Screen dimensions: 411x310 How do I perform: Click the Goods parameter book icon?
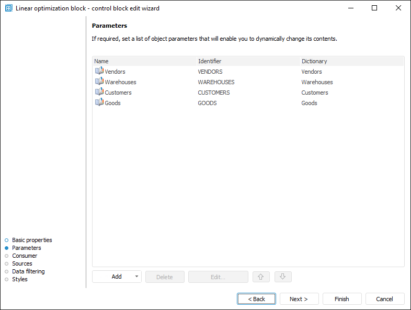99,102
